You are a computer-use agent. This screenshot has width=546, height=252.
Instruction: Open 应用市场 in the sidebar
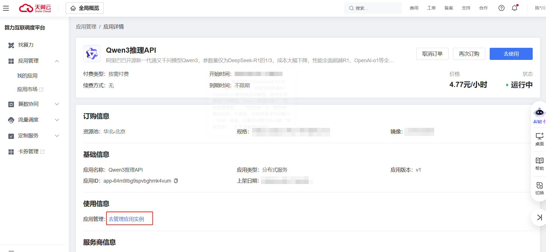pyautogui.click(x=27, y=89)
